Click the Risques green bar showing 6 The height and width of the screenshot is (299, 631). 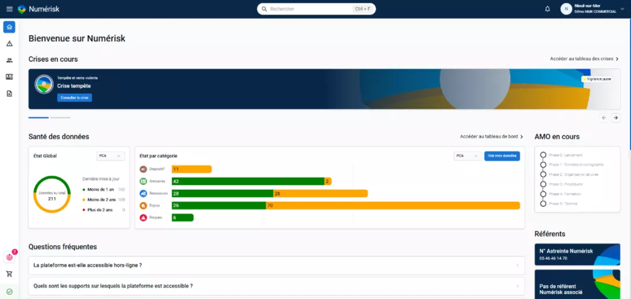coord(183,218)
